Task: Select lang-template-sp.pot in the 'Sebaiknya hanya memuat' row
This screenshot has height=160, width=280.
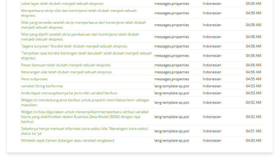Action: (x=172, y=131)
